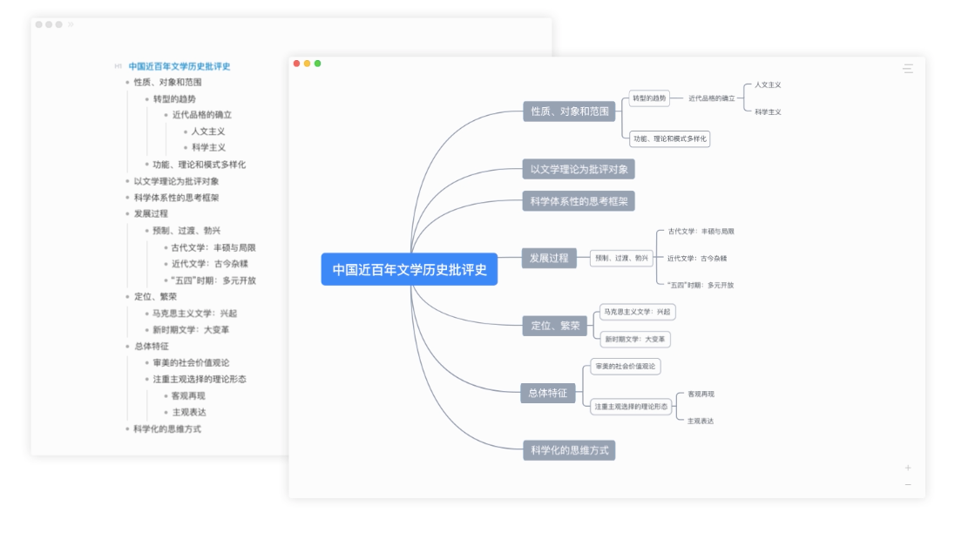This screenshot has width=955, height=560.
Task: Click the 审美的社会价值观论 node
Action: coord(627,367)
